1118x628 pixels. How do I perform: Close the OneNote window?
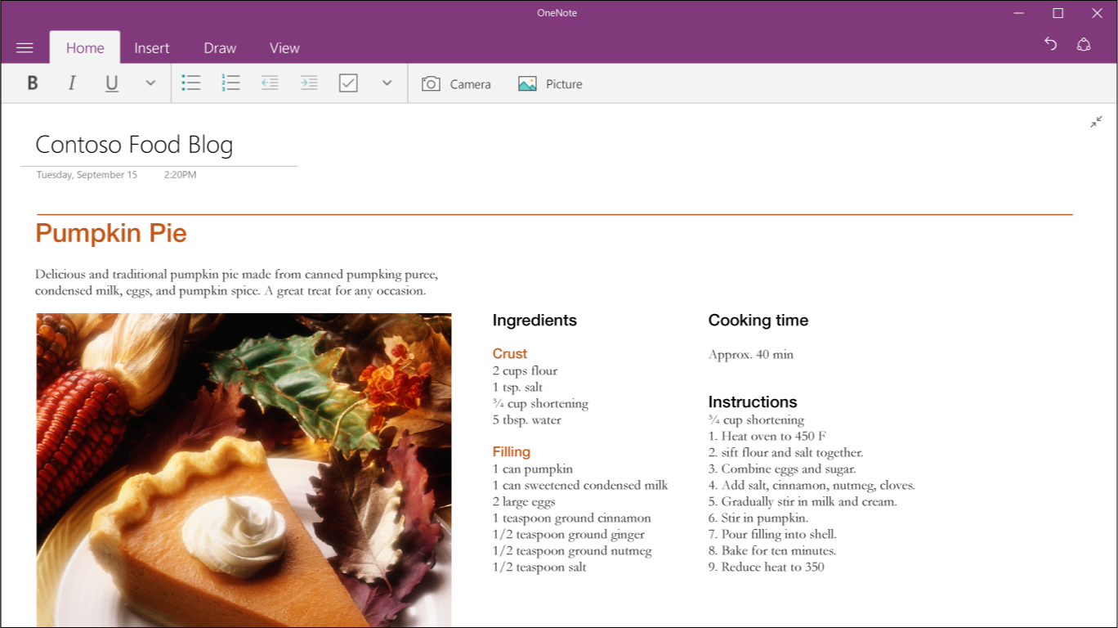(1098, 13)
